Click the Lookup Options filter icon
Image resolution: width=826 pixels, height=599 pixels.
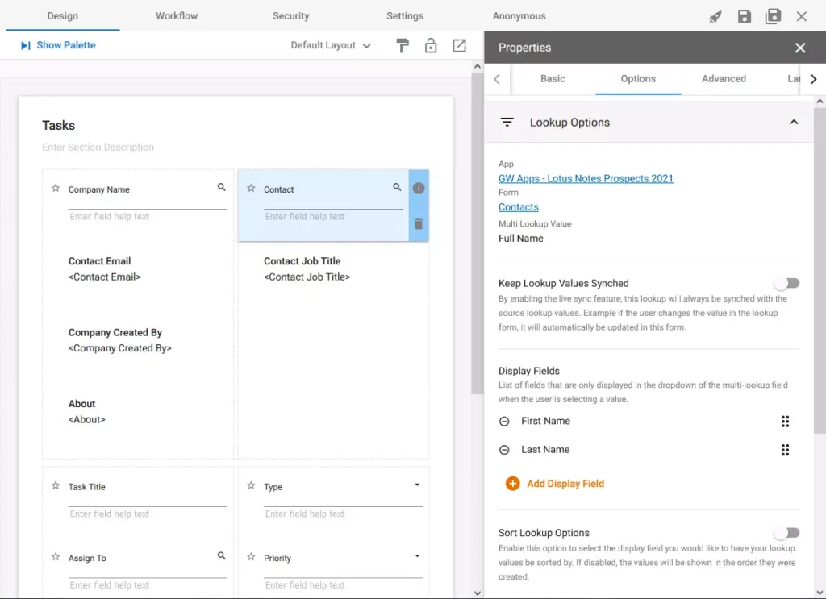pos(507,122)
